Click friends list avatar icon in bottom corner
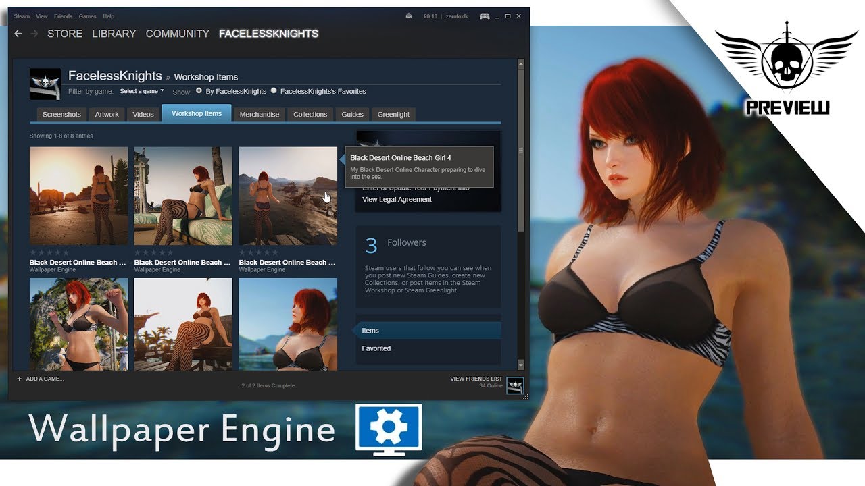This screenshot has width=865, height=486. pyautogui.click(x=515, y=385)
